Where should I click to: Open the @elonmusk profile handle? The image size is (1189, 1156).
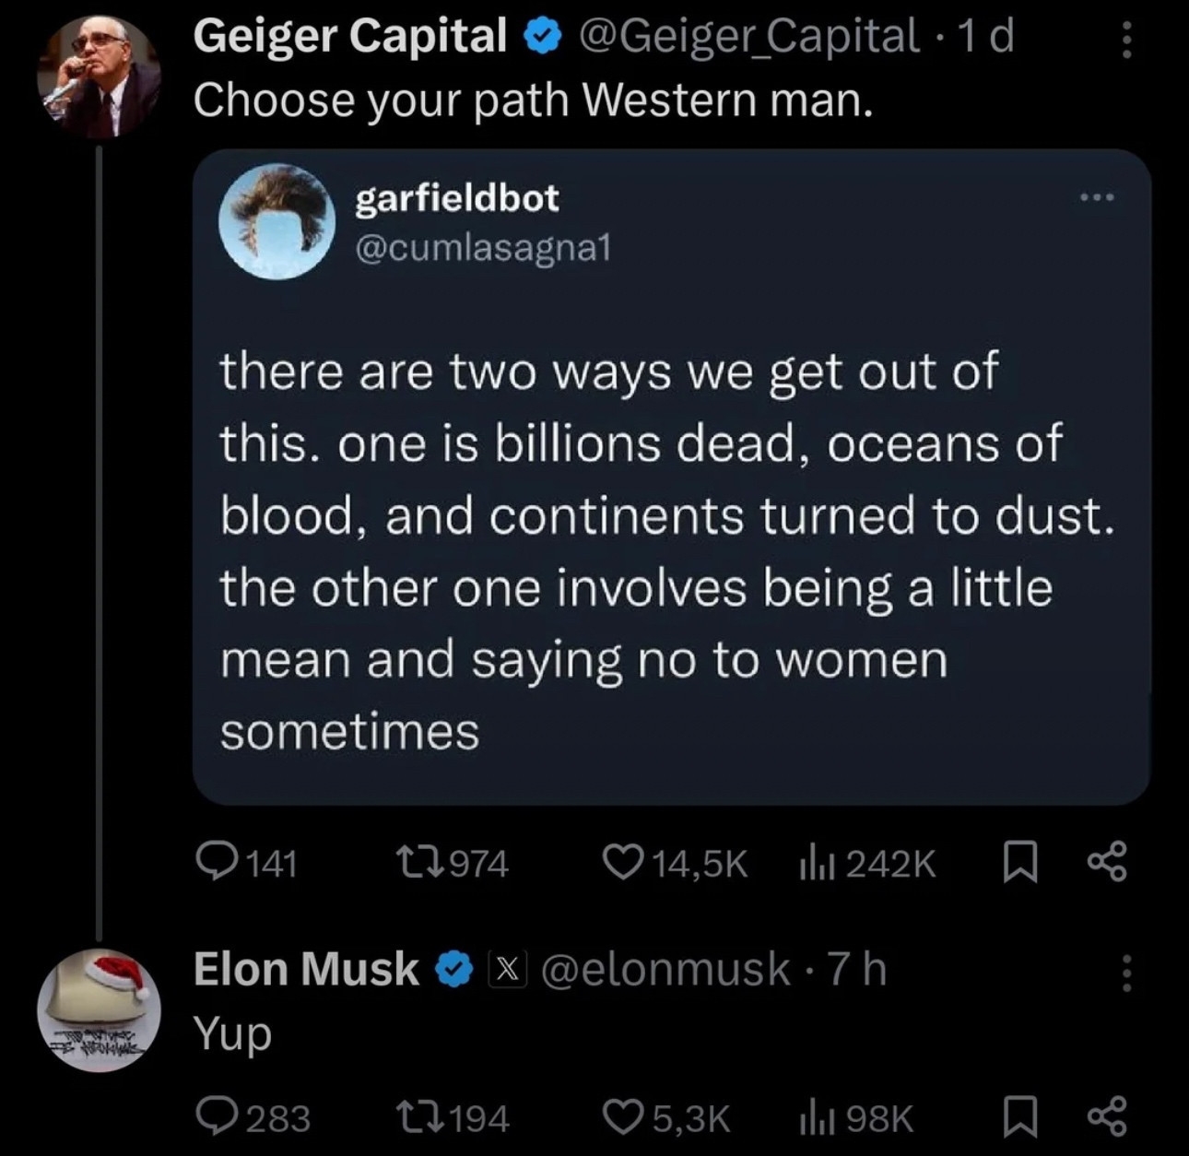point(665,969)
